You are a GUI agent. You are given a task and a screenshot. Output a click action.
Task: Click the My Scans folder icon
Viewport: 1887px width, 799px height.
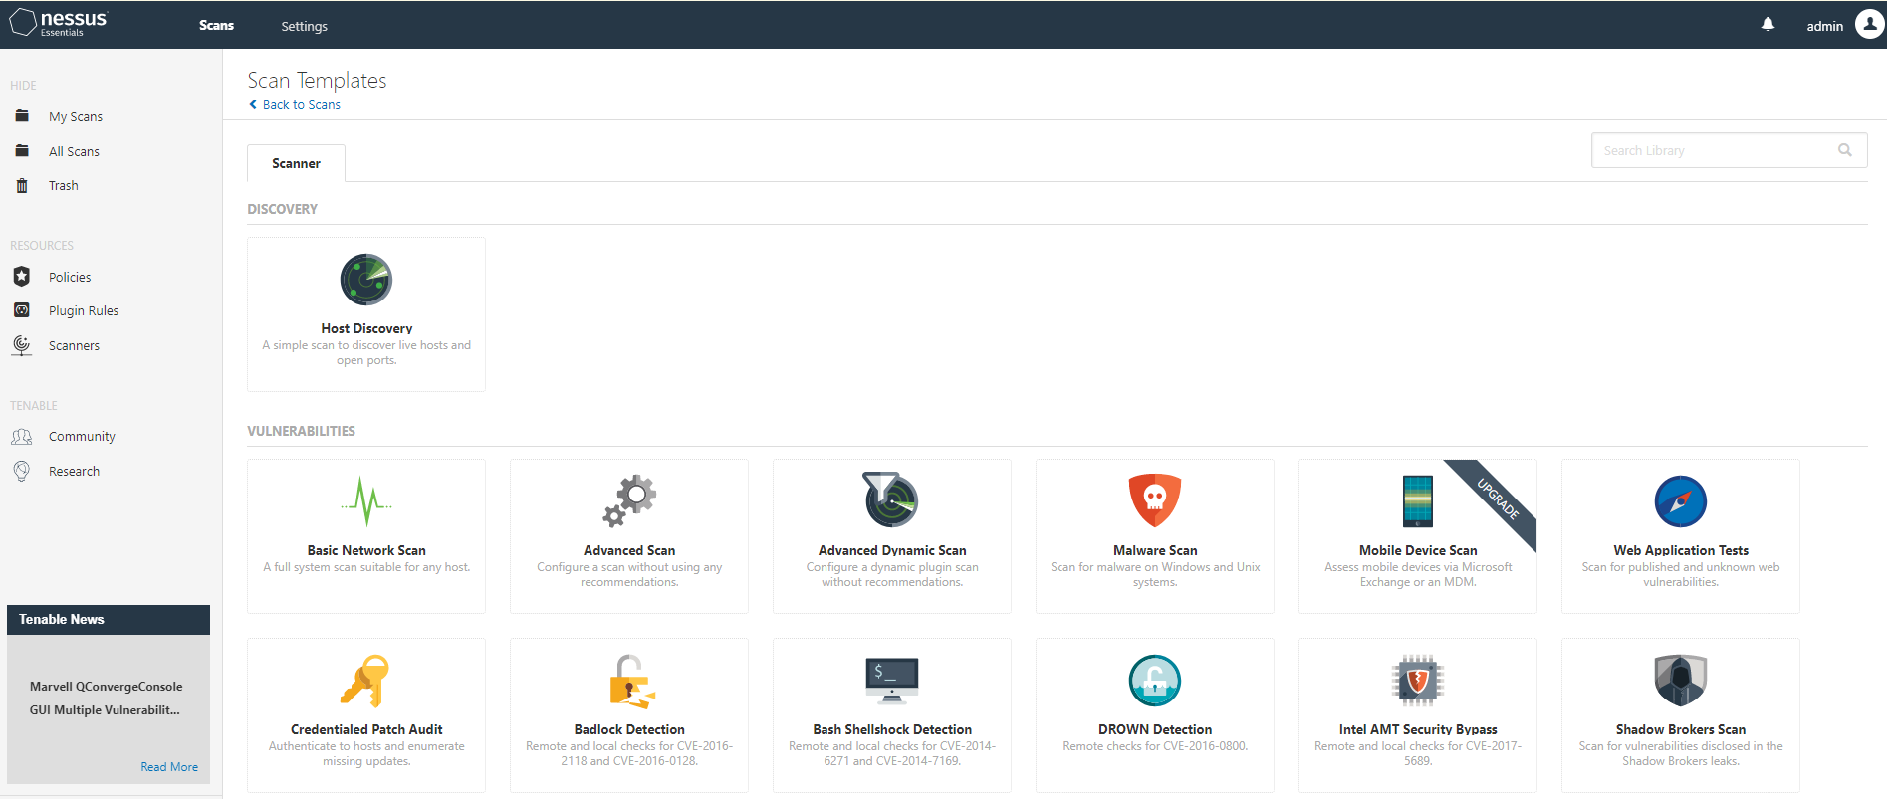pos(22,116)
